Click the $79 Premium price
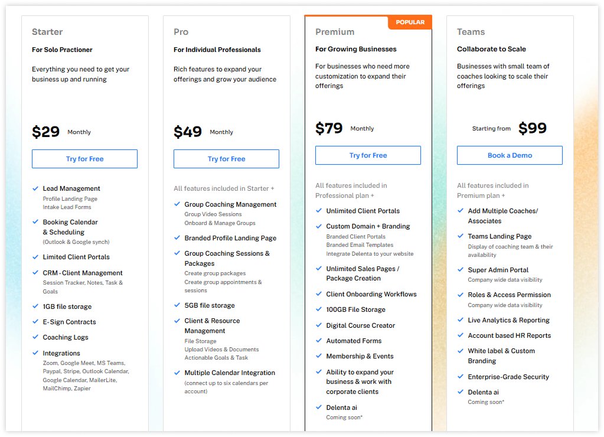 coord(329,128)
